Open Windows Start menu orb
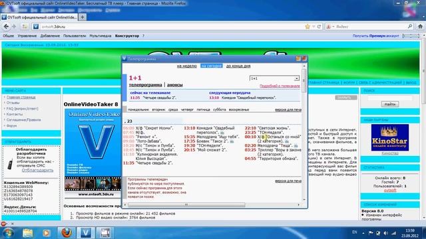This screenshot has width=426, height=239. click(7, 233)
